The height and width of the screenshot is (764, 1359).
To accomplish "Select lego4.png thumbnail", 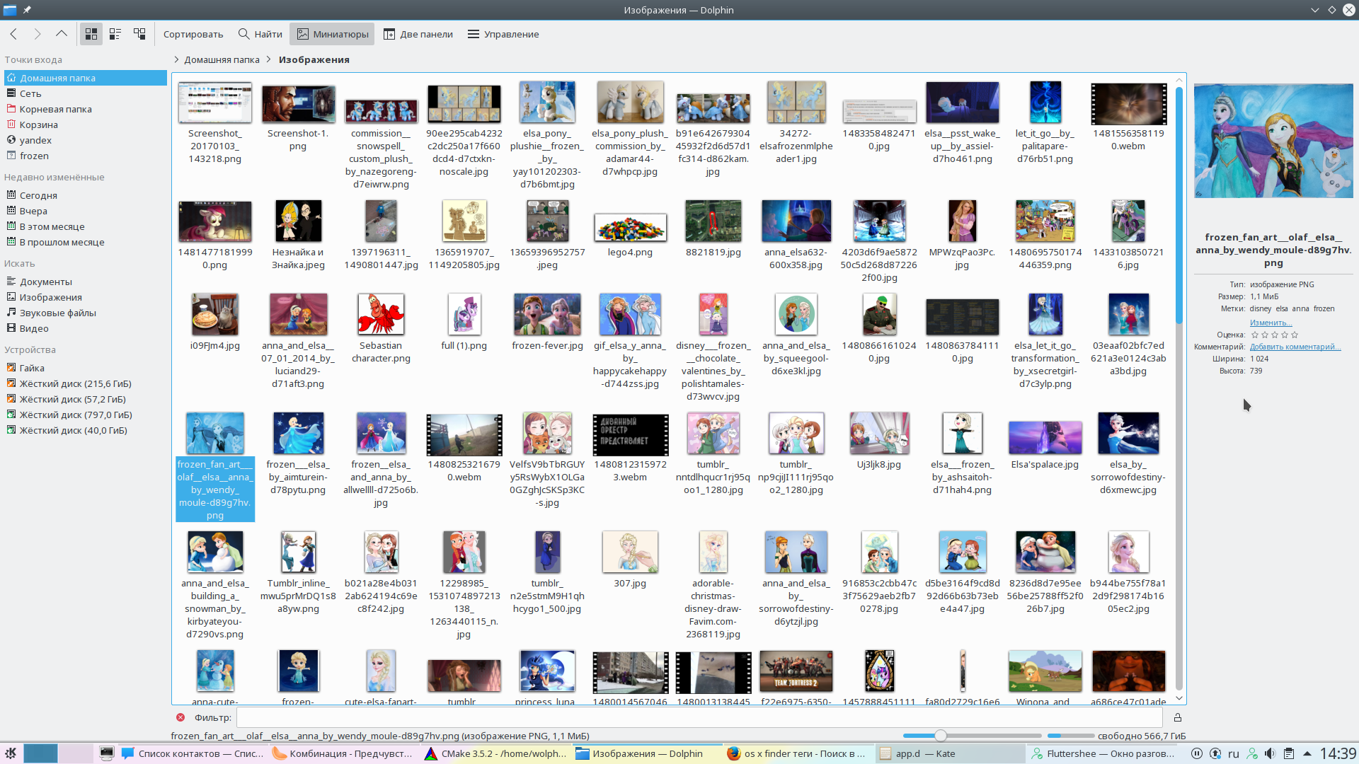I will click(x=630, y=228).
